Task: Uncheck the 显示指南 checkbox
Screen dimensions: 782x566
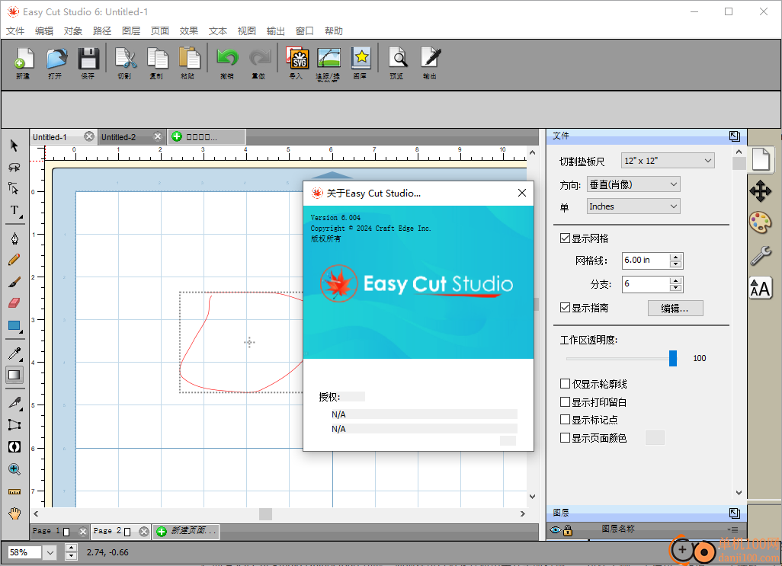Action: click(565, 308)
